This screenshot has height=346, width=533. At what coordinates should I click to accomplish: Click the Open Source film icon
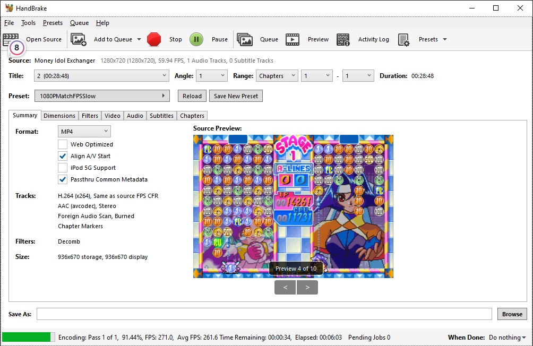coord(11,39)
